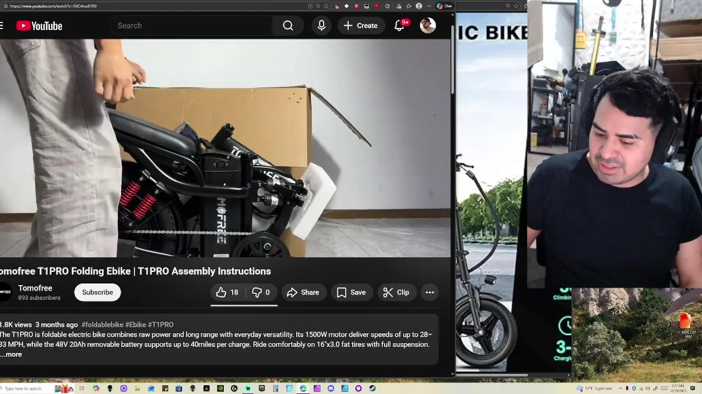Open weather widget 57°F Light rain
This screenshot has width=702, height=394.
point(594,389)
